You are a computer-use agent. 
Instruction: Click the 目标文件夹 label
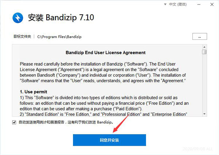[x=22, y=37]
